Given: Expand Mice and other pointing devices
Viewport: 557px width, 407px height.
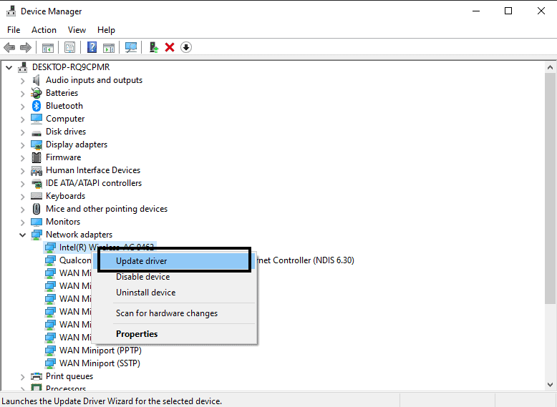Looking at the screenshot, I should (x=23, y=210).
